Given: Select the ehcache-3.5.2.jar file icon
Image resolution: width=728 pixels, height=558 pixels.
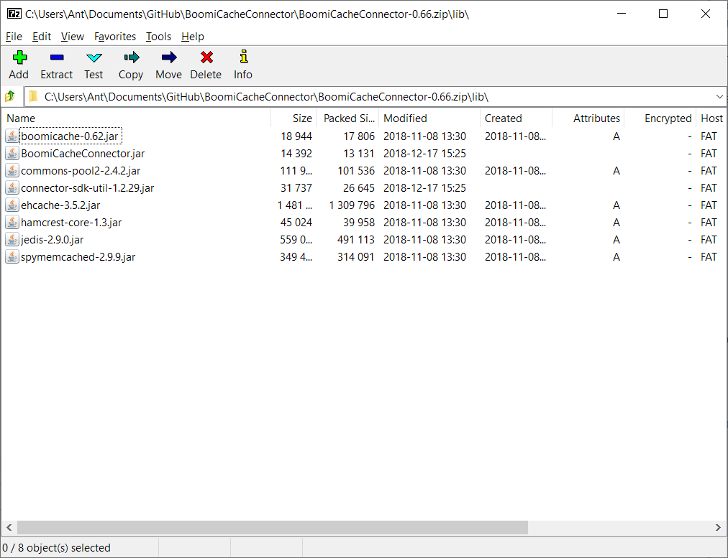Looking at the screenshot, I should [x=12, y=205].
